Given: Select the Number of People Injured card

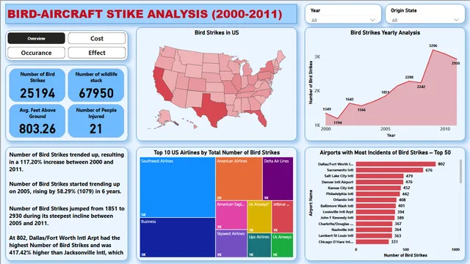Looking at the screenshot, I should click(x=96, y=121).
